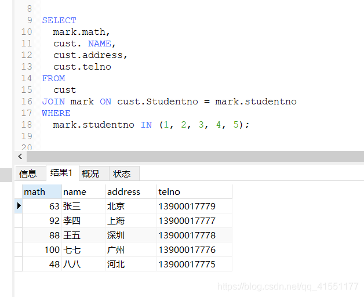Select telno cell 13900017779
Screen dimensions: 364x297
point(194,206)
